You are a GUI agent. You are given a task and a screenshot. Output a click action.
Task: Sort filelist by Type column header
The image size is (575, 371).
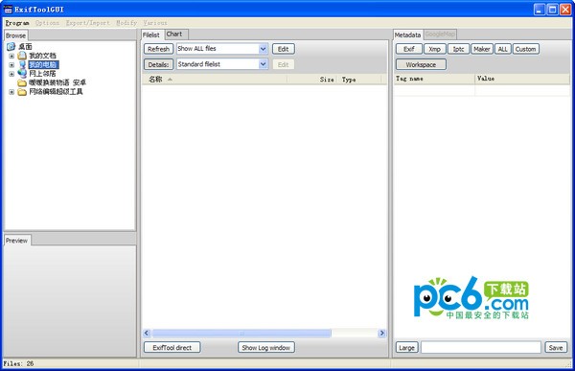(x=360, y=80)
